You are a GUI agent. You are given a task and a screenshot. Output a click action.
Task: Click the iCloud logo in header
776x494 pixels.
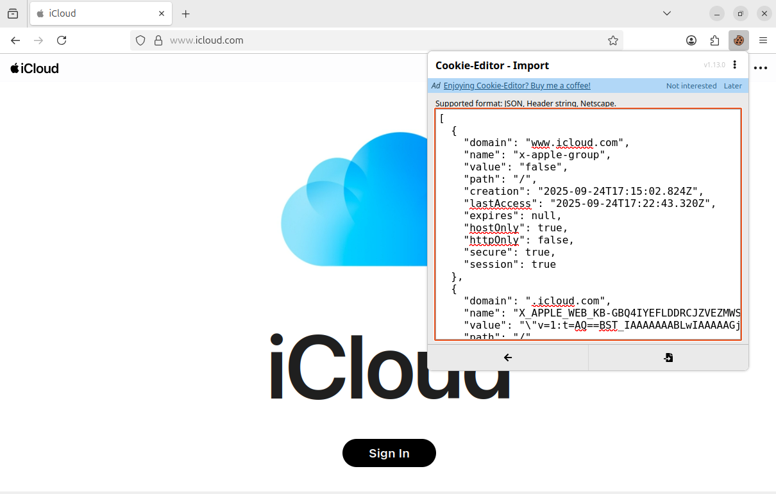click(x=35, y=68)
